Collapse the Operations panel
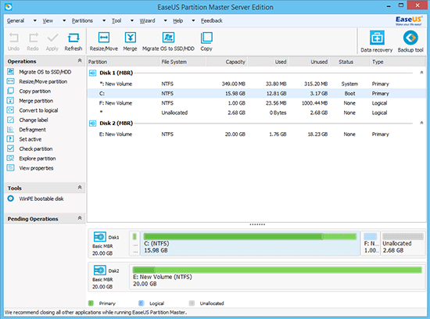The height and width of the screenshot is (319, 430). point(80,60)
